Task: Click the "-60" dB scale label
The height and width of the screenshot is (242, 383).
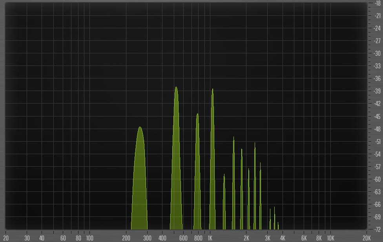Action: pyautogui.click(x=378, y=180)
